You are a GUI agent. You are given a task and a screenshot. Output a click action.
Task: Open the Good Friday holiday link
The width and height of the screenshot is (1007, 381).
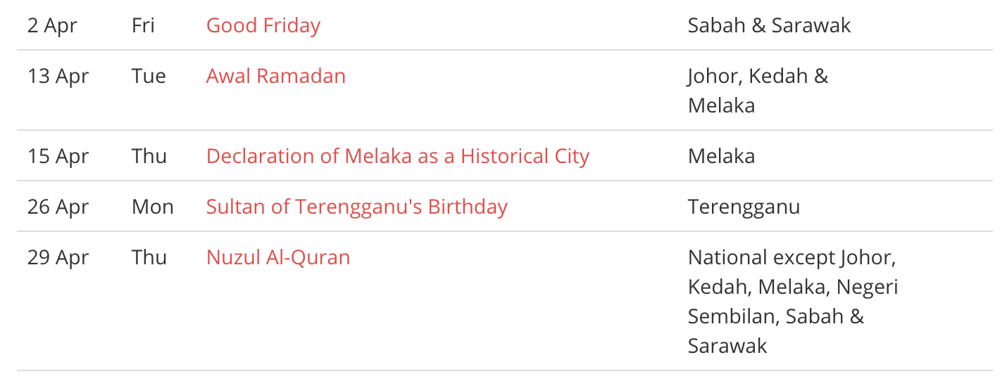click(263, 25)
